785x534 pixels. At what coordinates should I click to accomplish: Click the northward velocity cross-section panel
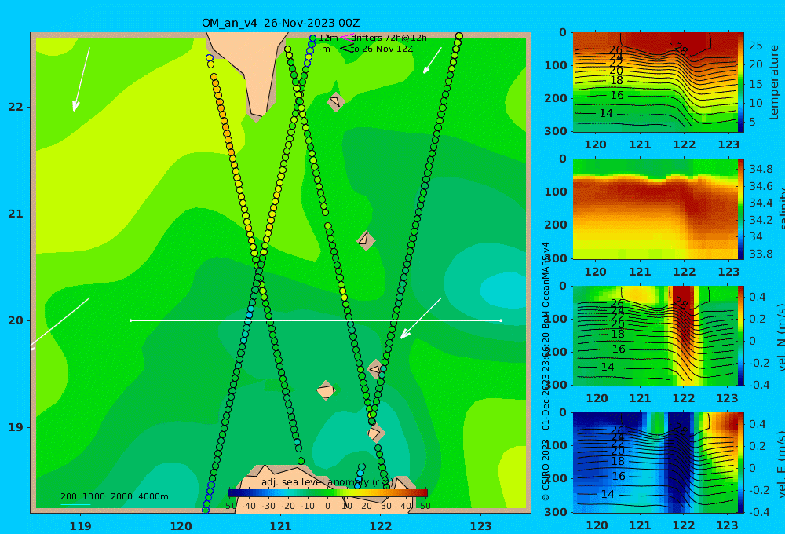(655, 335)
